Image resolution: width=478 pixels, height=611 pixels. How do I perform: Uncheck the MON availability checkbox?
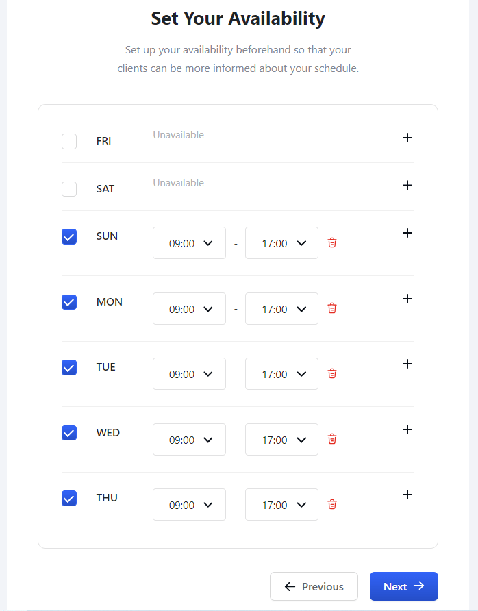pyautogui.click(x=69, y=302)
